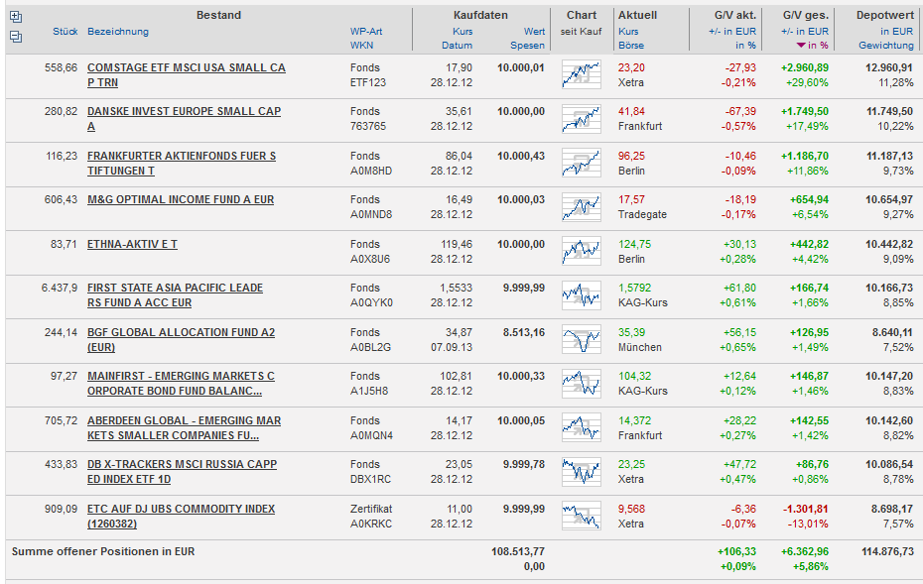
Task: Click München exchange cell
Action: pyautogui.click(x=640, y=347)
